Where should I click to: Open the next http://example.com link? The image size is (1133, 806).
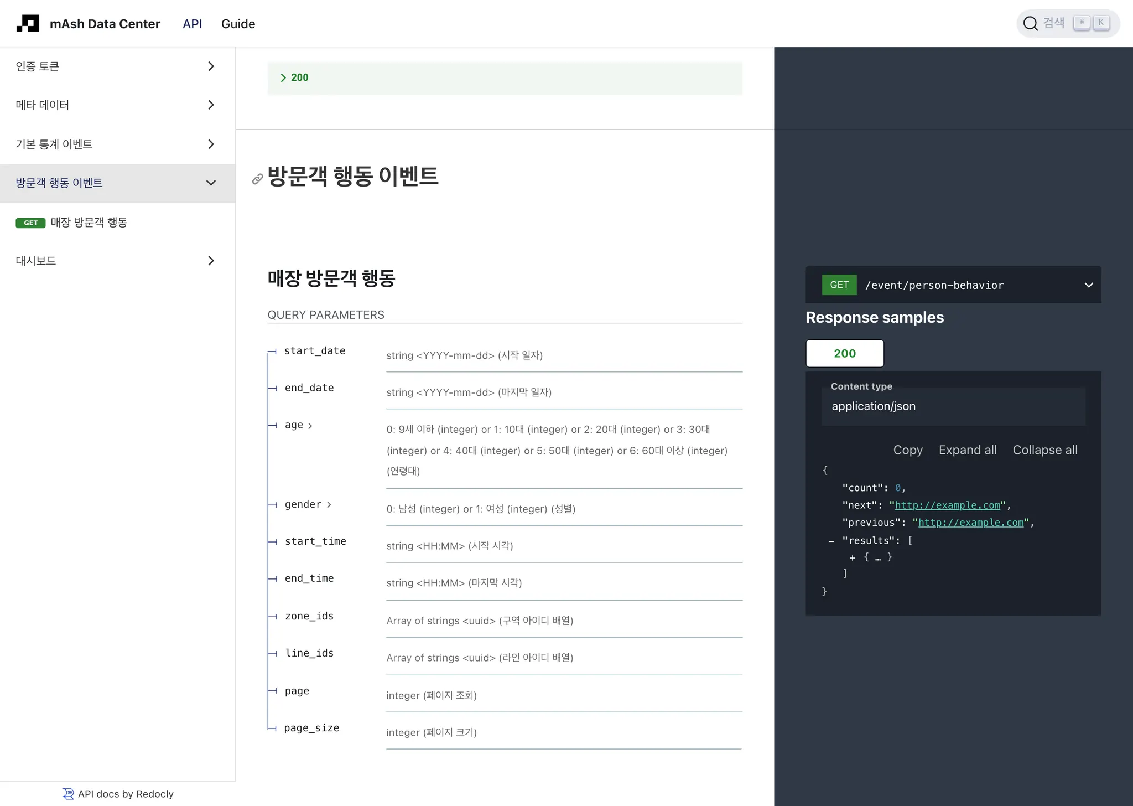click(x=947, y=505)
